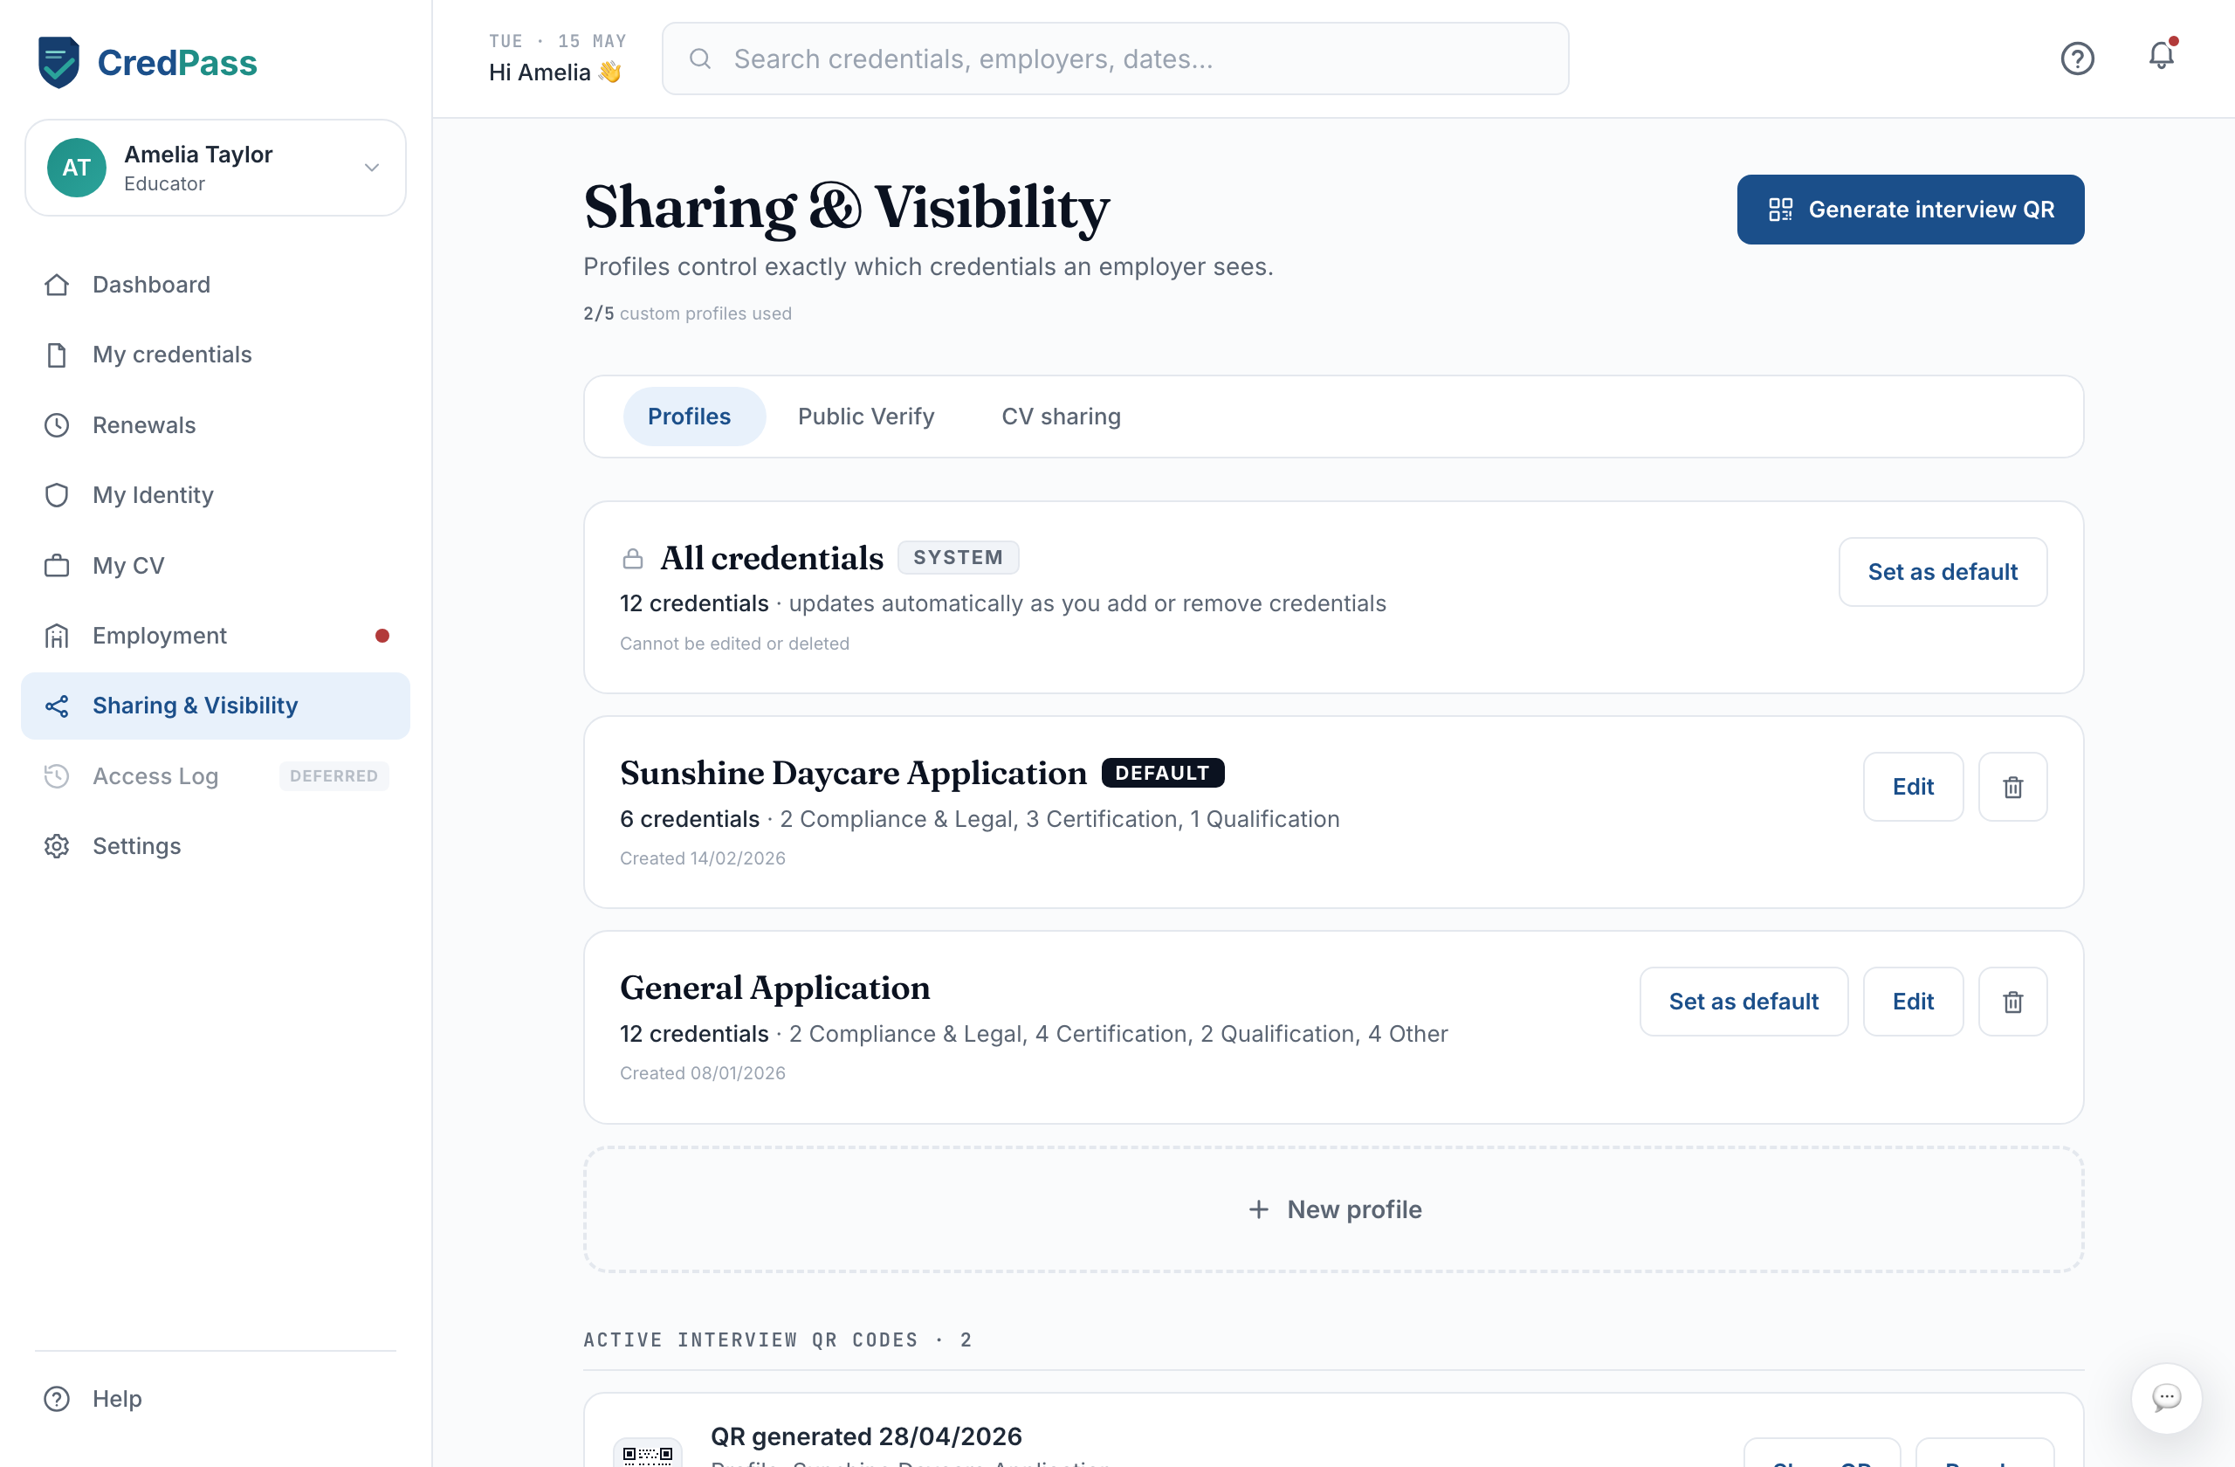The width and height of the screenshot is (2235, 1467).
Task: Click the General Application title
Action: [x=774, y=988]
